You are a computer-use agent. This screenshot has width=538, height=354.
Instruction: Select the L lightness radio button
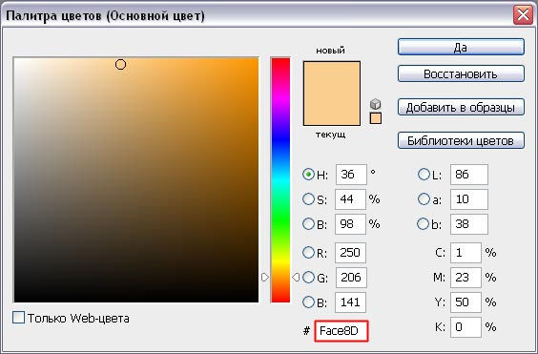point(424,174)
